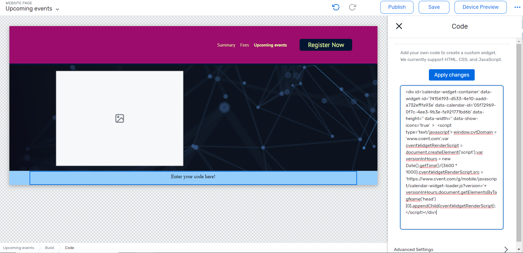The height and width of the screenshot is (253, 523).
Task: Click inside the custom code text area
Action: 452,157
